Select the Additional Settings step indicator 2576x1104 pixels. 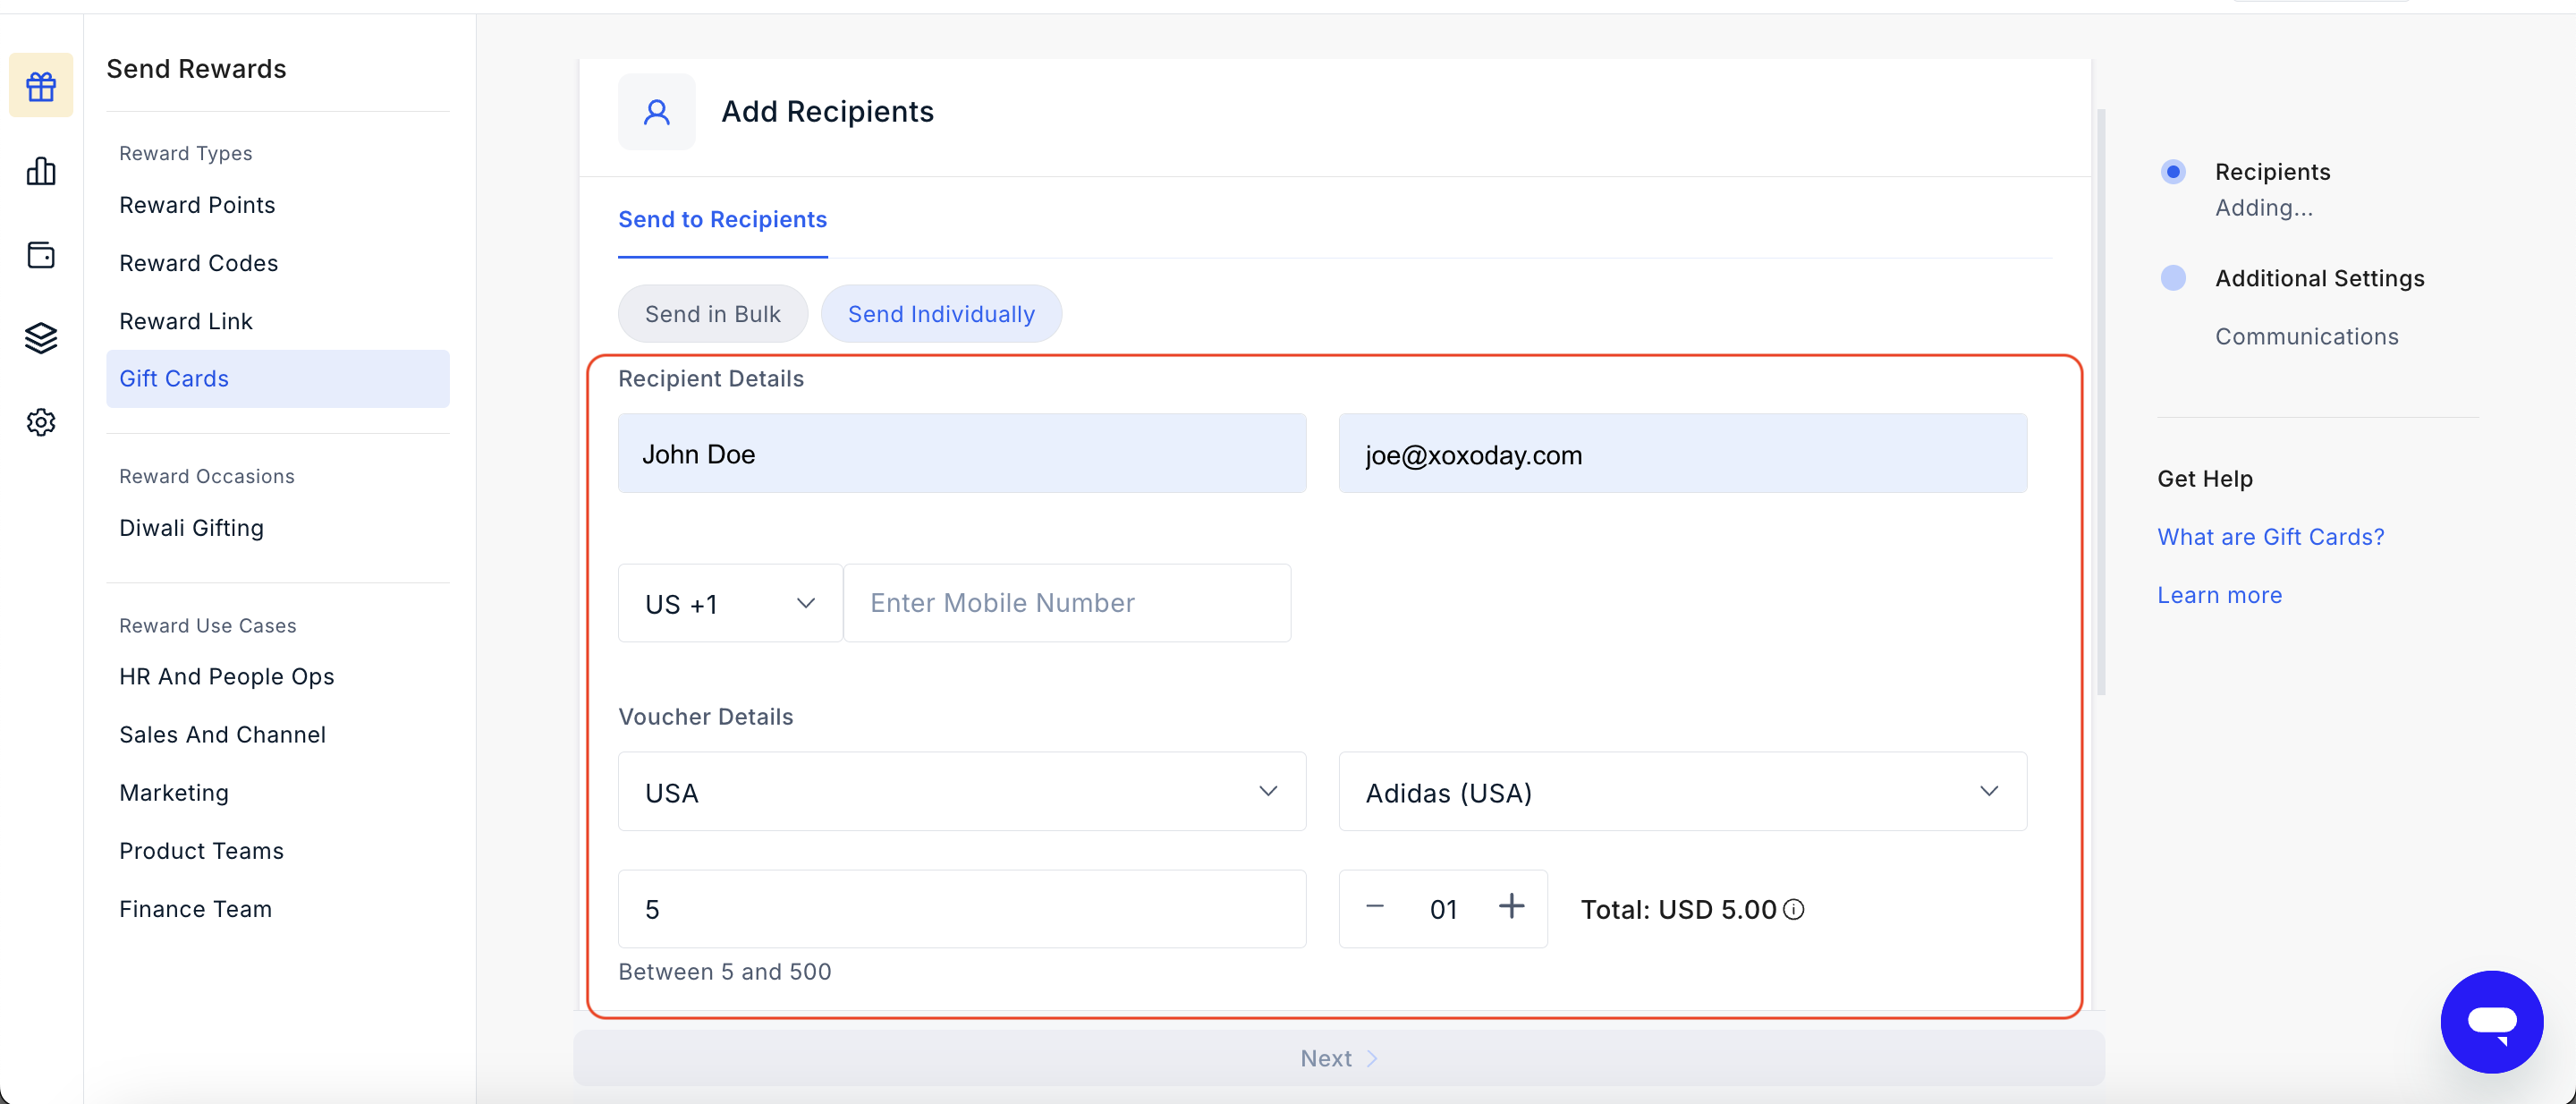pos(2172,278)
